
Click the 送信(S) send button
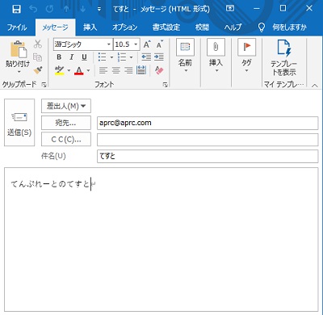(x=19, y=123)
